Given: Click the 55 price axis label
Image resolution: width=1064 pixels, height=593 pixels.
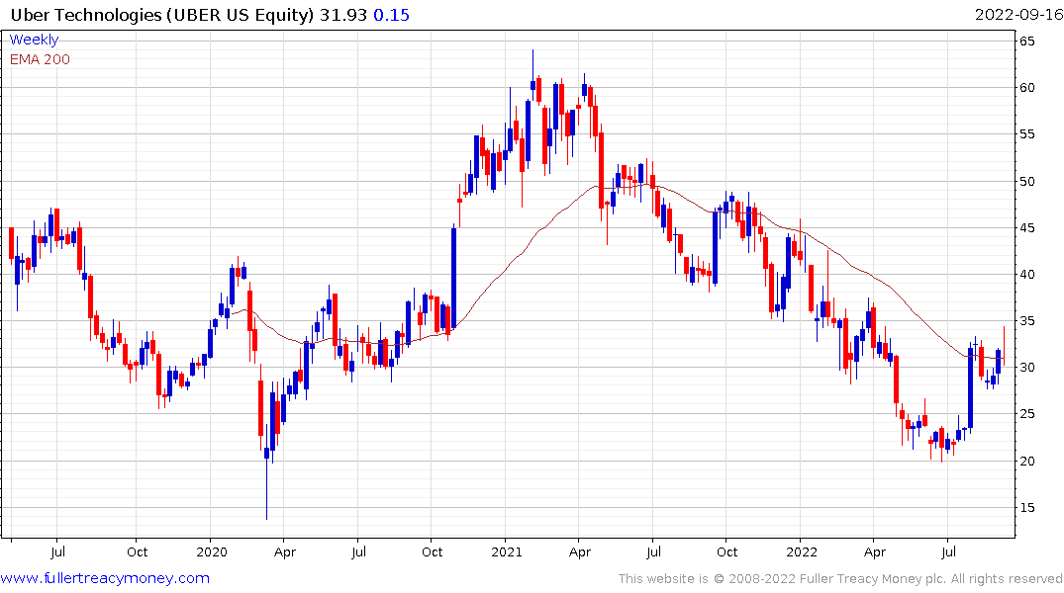Looking at the screenshot, I should click(1026, 134).
